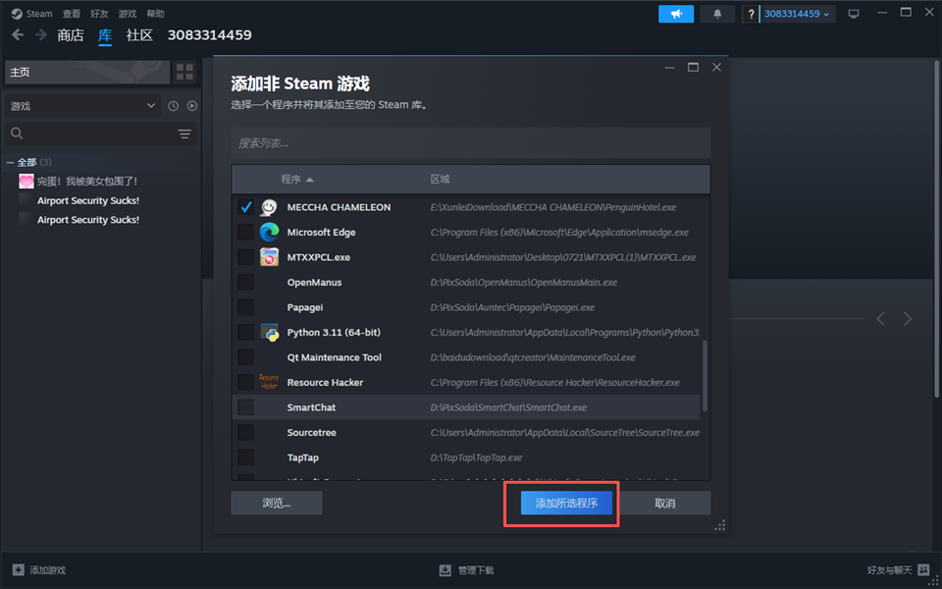Image resolution: width=942 pixels, height=589 pixels.
Task: Click the program list vertical scrollbar
Action: [706, 376]
